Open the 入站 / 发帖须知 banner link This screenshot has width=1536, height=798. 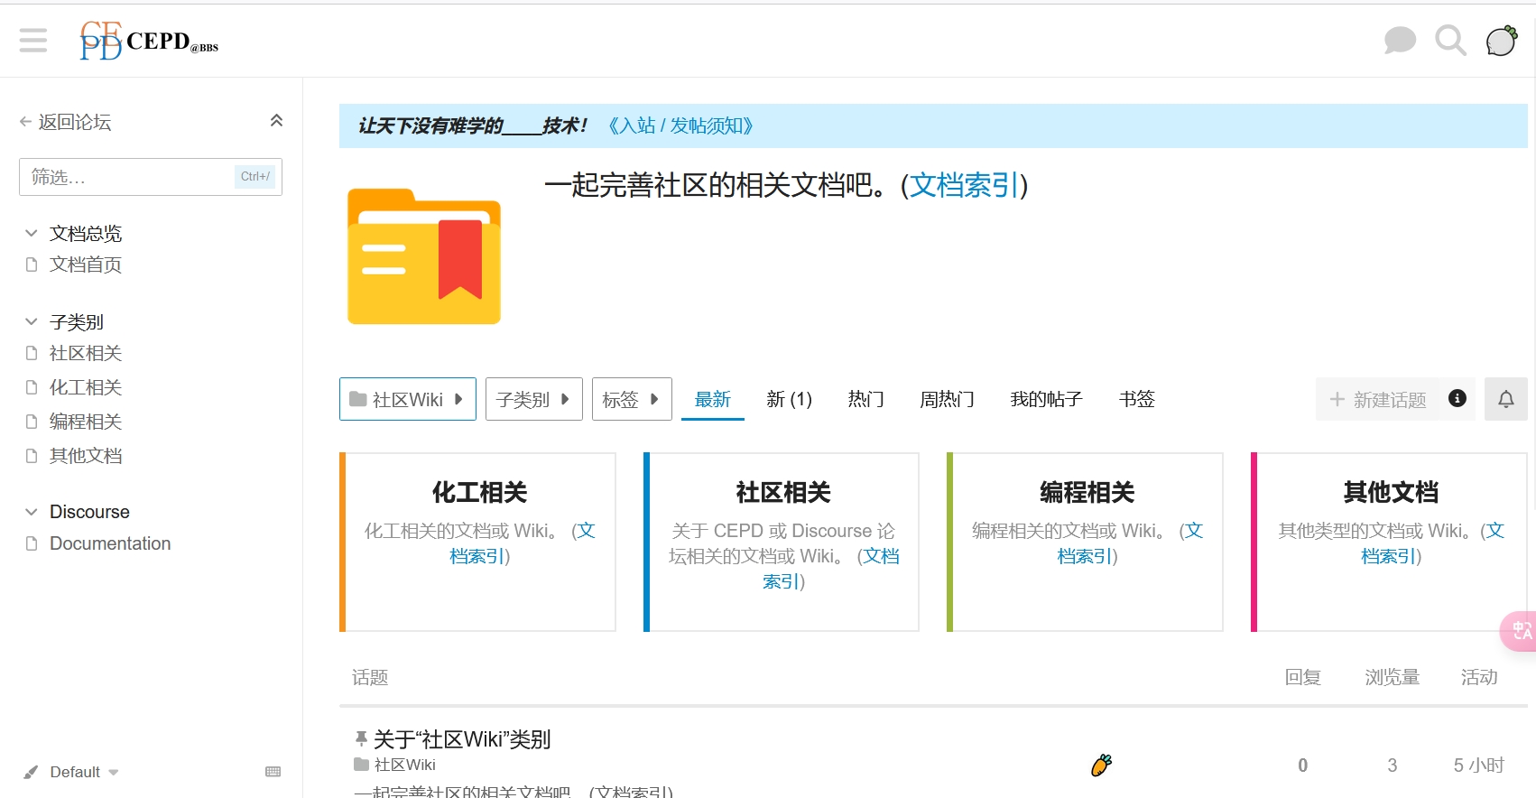[x=680, y=125]
